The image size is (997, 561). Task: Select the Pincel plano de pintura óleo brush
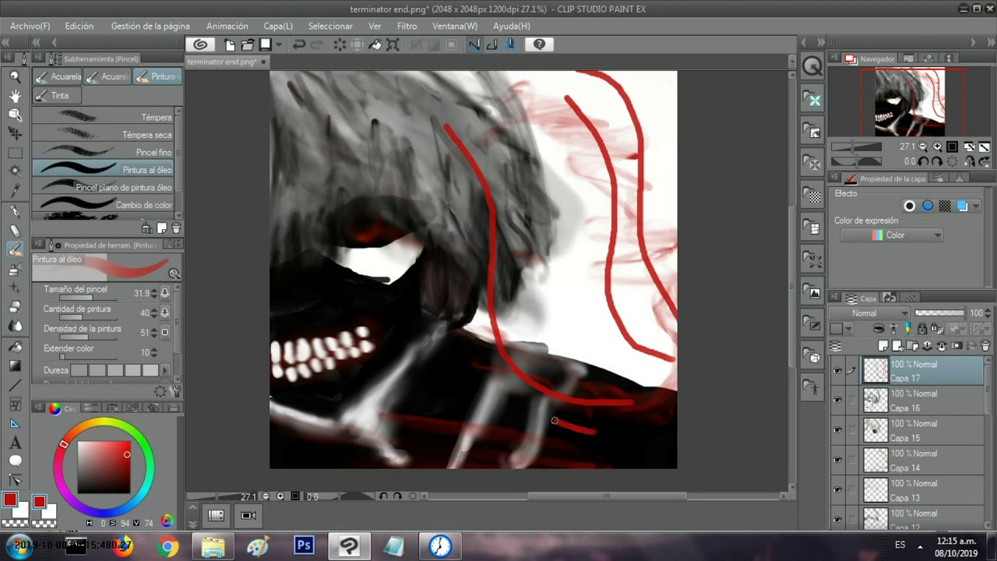103,187
